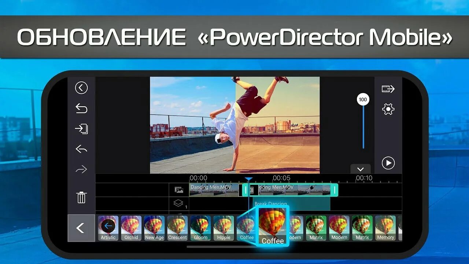469x264 pixels.
Task: Apply the New Age filter
Action: 154,228
